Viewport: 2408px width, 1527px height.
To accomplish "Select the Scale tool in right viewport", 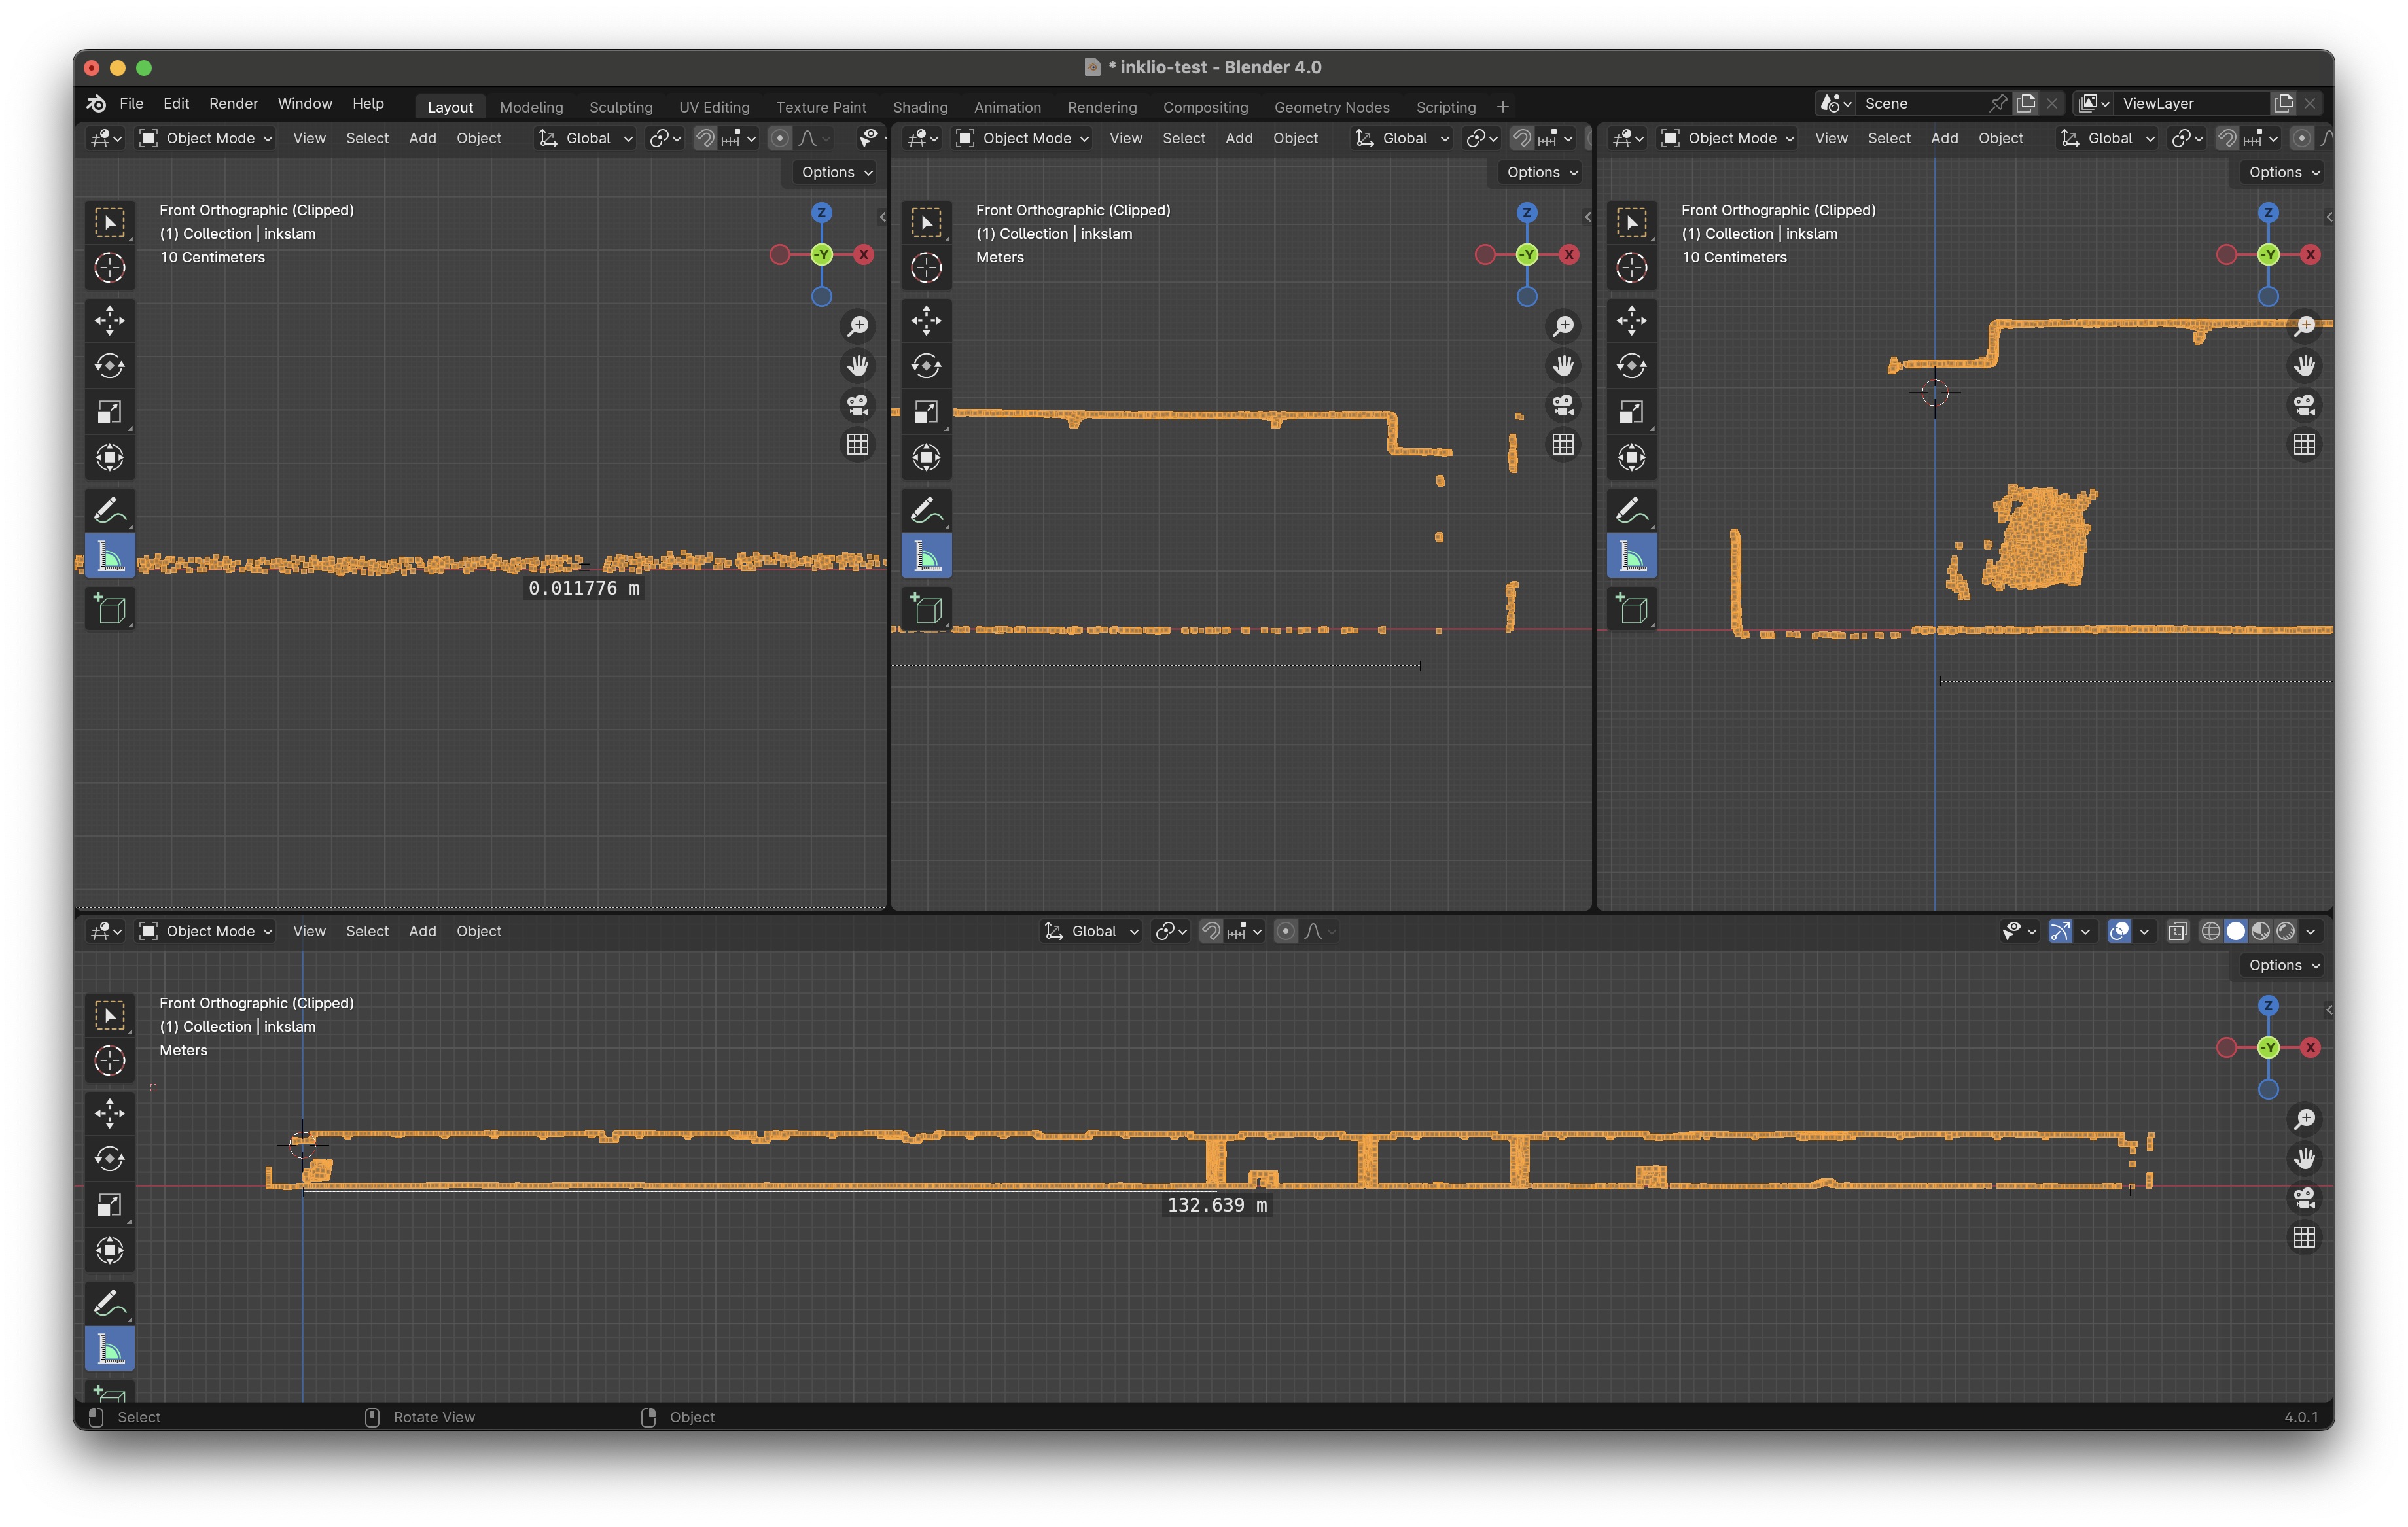I will click(x=1631, y=412).
